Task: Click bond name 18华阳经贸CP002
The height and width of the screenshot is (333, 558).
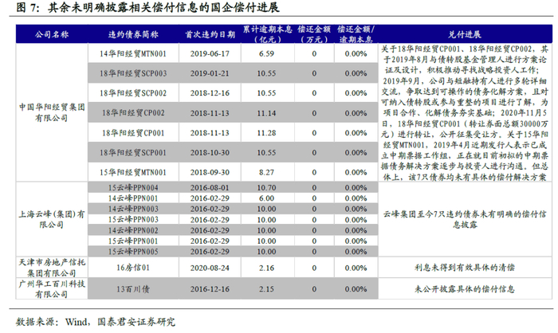Action: pos(133,113)
